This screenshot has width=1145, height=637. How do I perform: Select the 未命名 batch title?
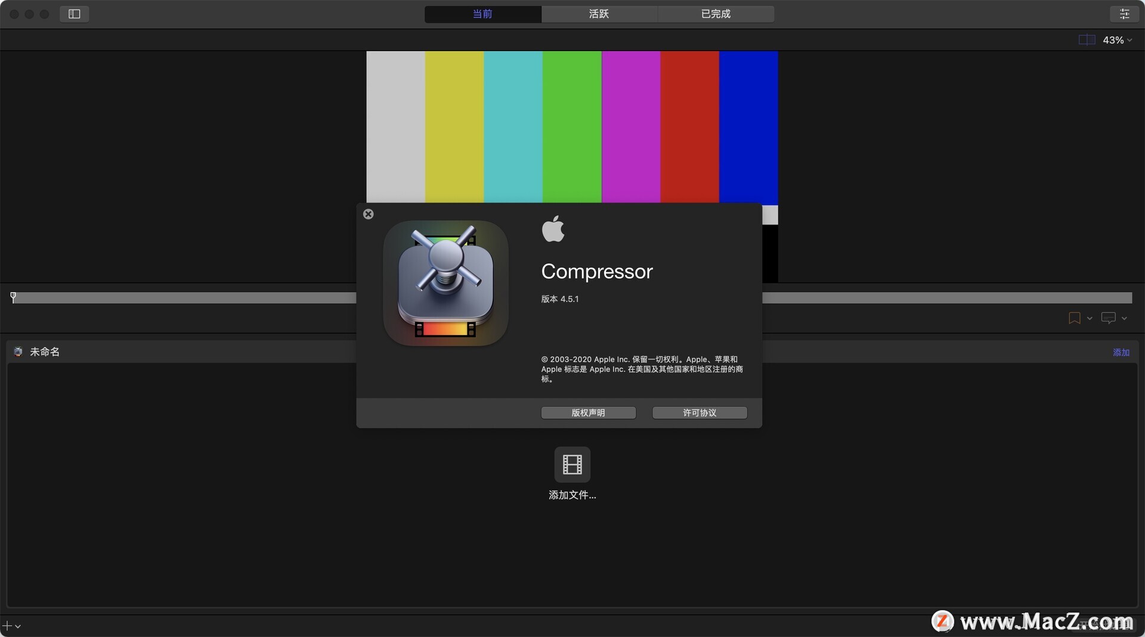pos(45,352)
